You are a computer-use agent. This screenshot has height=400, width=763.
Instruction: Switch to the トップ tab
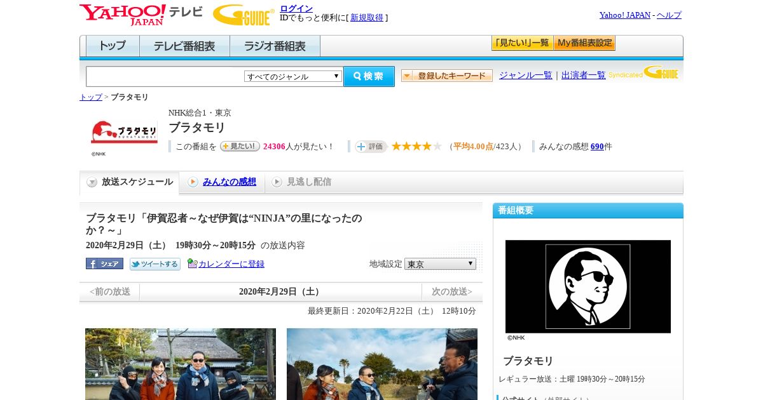(113, 46)
